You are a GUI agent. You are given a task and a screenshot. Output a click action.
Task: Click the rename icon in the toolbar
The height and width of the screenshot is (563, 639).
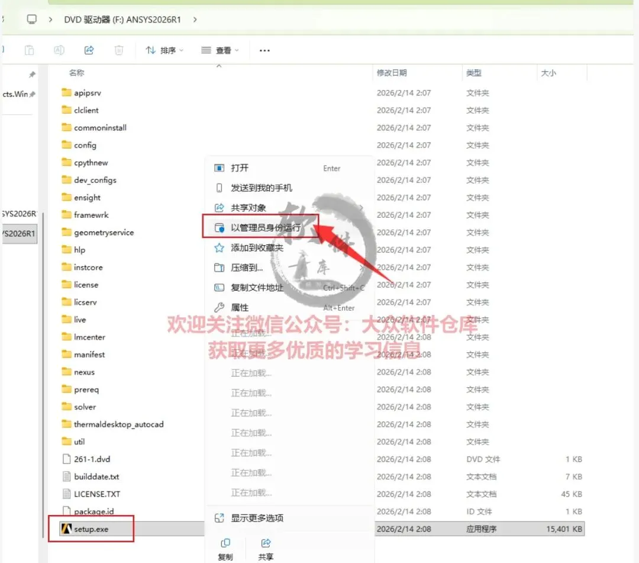pos(59,50)
